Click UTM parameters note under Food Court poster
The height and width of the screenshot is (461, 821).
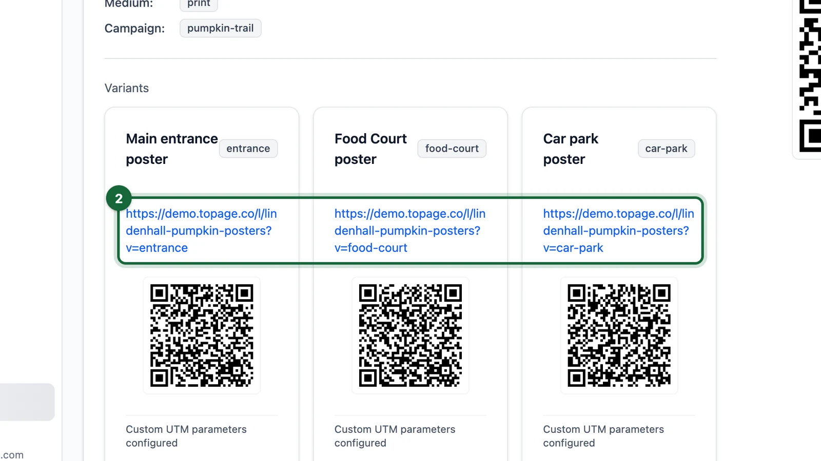tap(395, 436)
